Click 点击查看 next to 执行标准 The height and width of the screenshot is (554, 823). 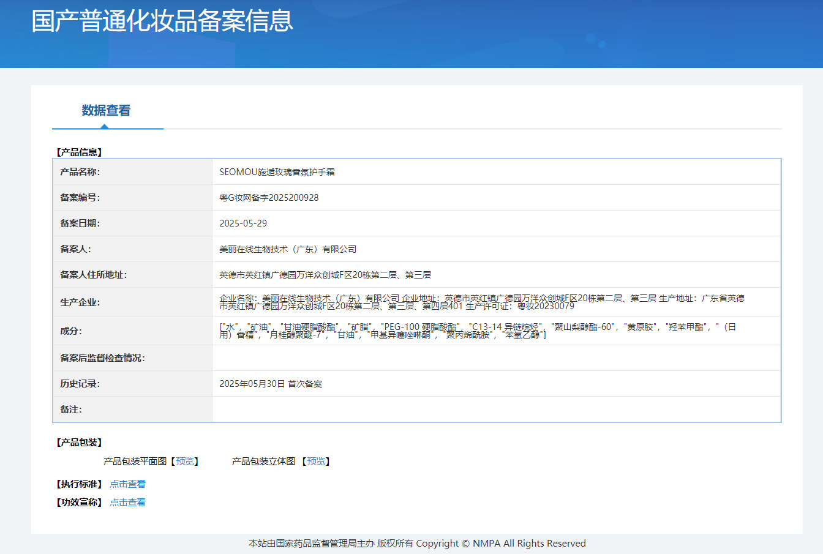(x=127, y=484)
